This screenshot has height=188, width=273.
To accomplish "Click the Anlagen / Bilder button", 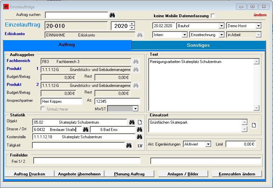I will pyautogui.click(x=183, y=174).
